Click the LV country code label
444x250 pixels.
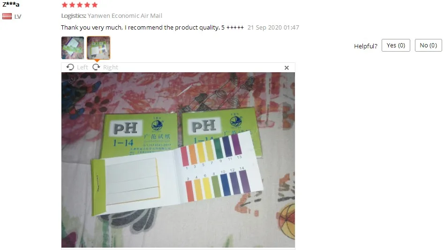click(18, 17)
